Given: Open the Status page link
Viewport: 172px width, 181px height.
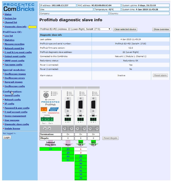Looking at the screenshot, I should click(8, 14).
